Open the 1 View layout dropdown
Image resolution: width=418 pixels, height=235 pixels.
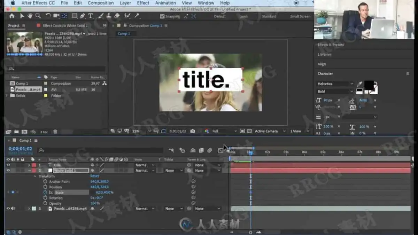pyautogui.click(x=300, y=131)
